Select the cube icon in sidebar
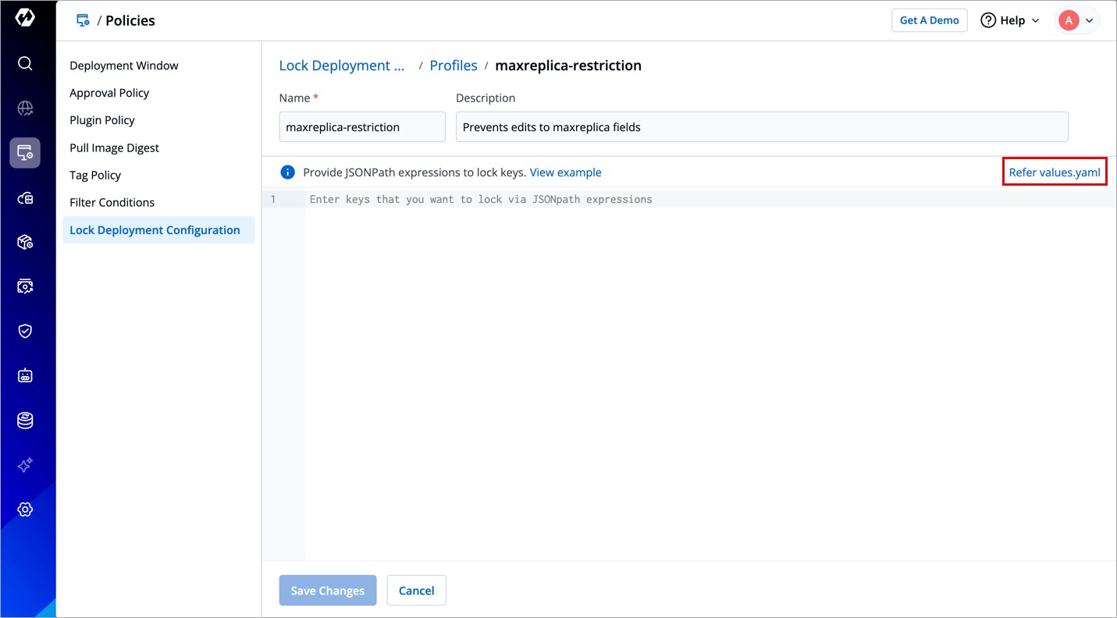Image resolution: width=1117 pixels, height=618 pixels. (25, 243)
